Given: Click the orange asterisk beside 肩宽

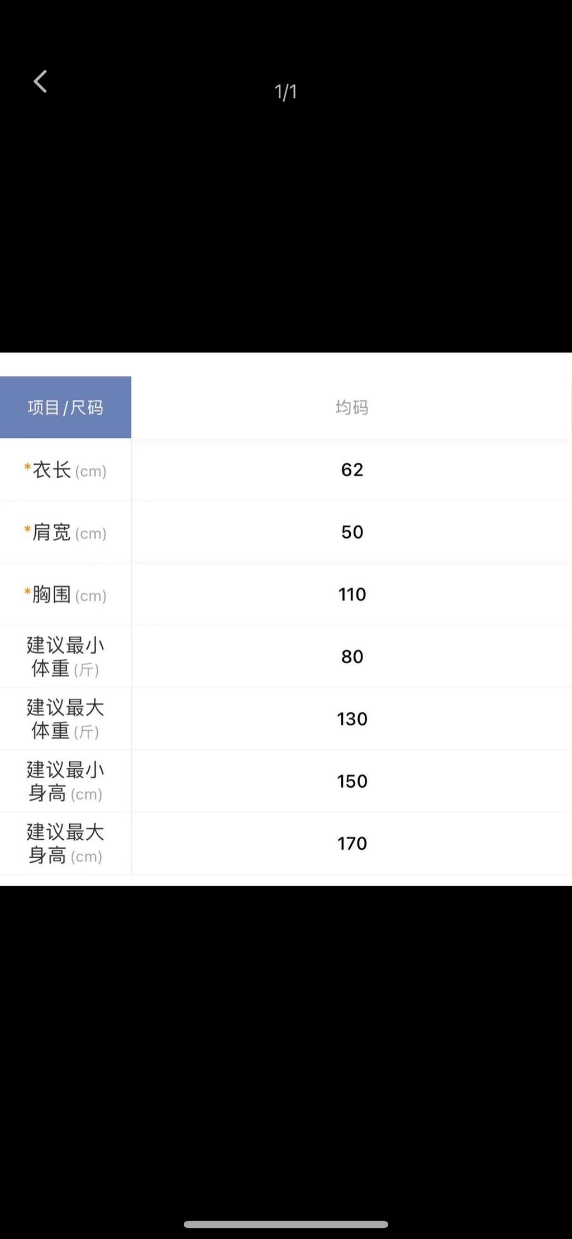Looking at the screenshot, I should (27, 530).
